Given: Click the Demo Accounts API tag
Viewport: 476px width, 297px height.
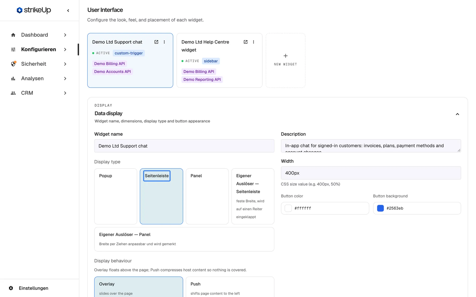Looking at the screenshot, I should pyautogui.click(x=112, y=72).
